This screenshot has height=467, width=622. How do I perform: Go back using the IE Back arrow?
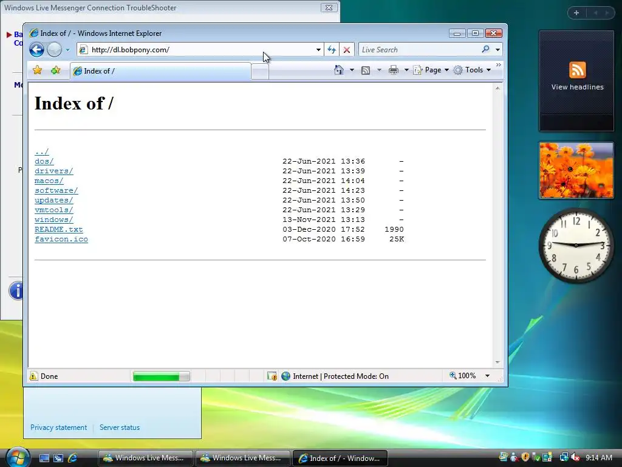(x=36, y=50)
